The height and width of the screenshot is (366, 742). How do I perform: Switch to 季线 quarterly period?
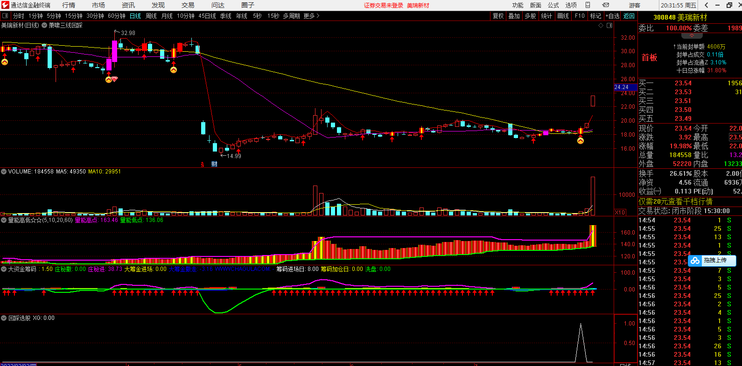[x=226, y=16]
